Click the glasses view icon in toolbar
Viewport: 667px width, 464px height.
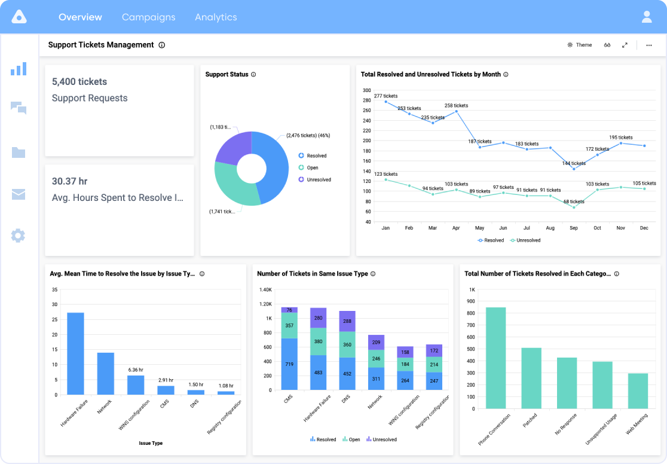coord(607,45)
